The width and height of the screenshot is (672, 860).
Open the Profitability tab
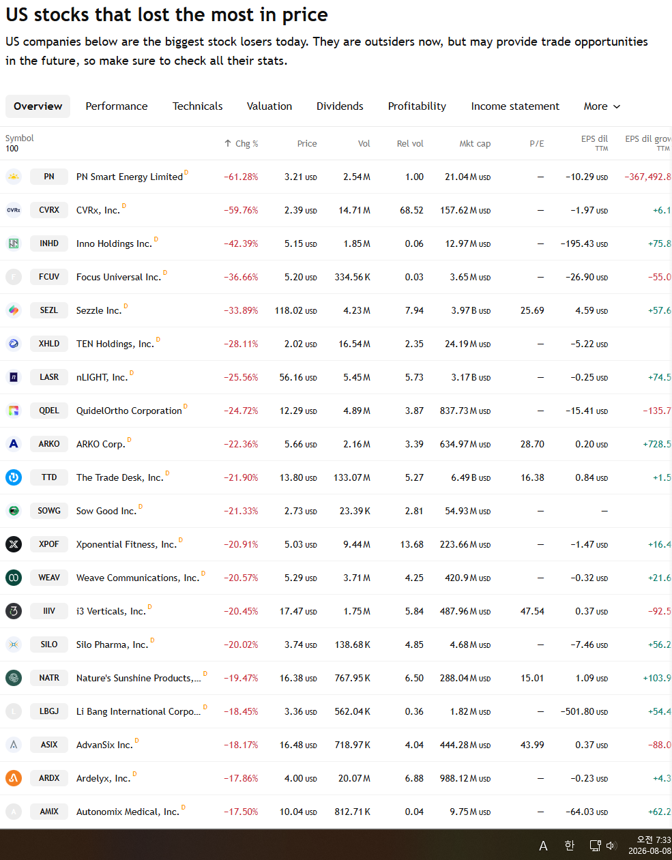coord(417,106)
